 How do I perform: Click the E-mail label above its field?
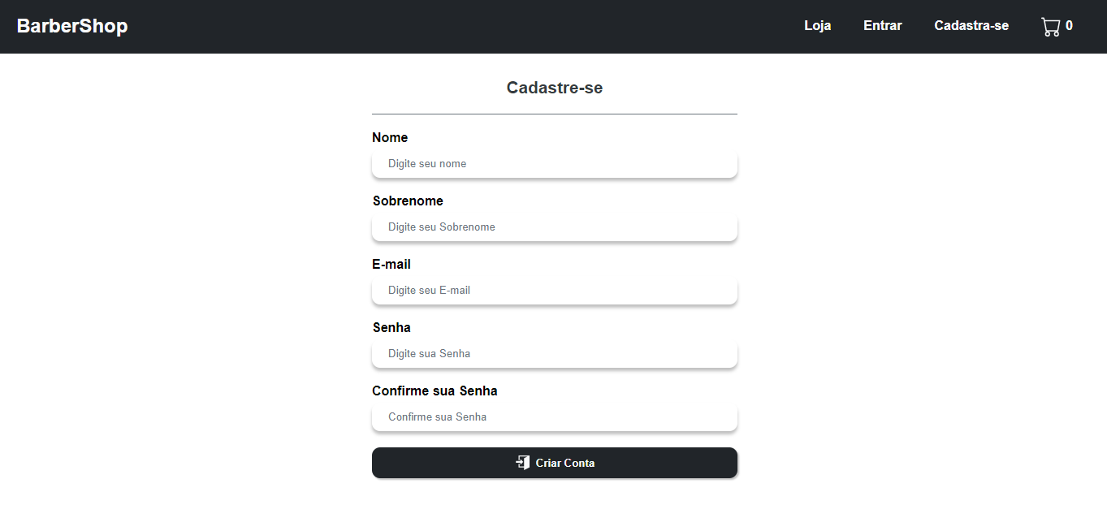point(391,264)
